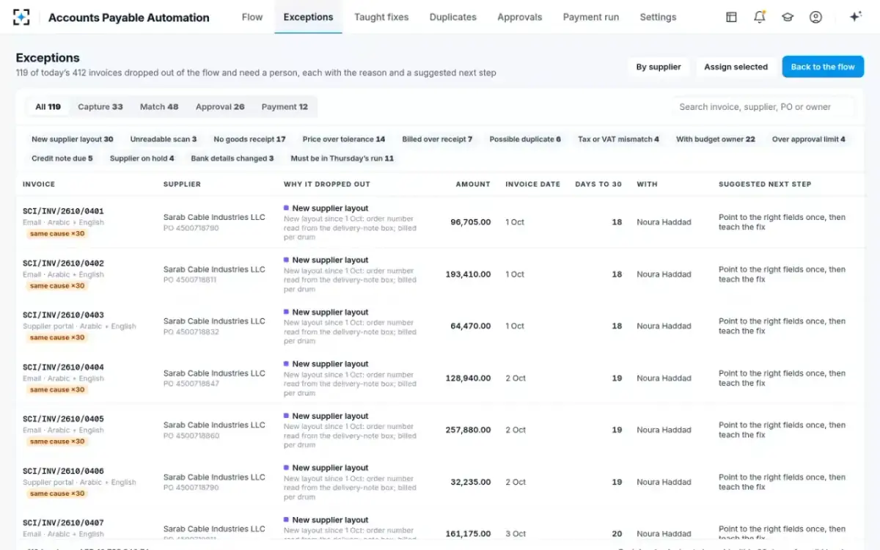Toggle Must be in Thursday's run 11 chip

pos(342,158)
